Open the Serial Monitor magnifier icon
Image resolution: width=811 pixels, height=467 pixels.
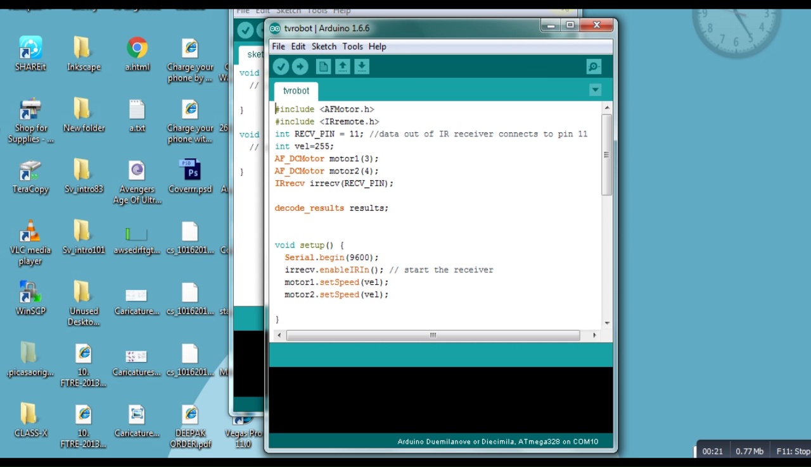pyautogui.click(x=594, y=66)
